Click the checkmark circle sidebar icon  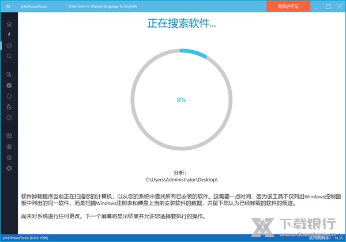(9, 45)
